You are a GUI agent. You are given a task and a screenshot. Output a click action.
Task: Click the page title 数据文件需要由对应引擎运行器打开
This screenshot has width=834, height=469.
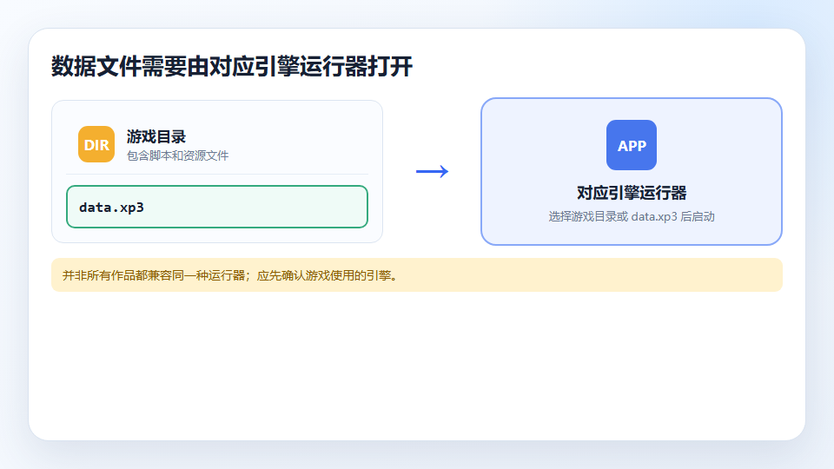[231, 67]
